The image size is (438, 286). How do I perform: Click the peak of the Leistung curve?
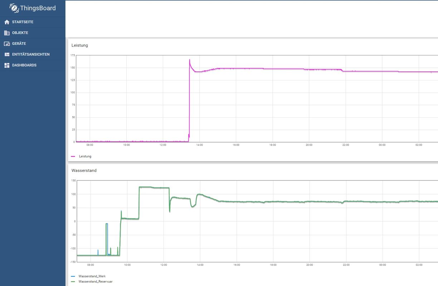point(189,60)
